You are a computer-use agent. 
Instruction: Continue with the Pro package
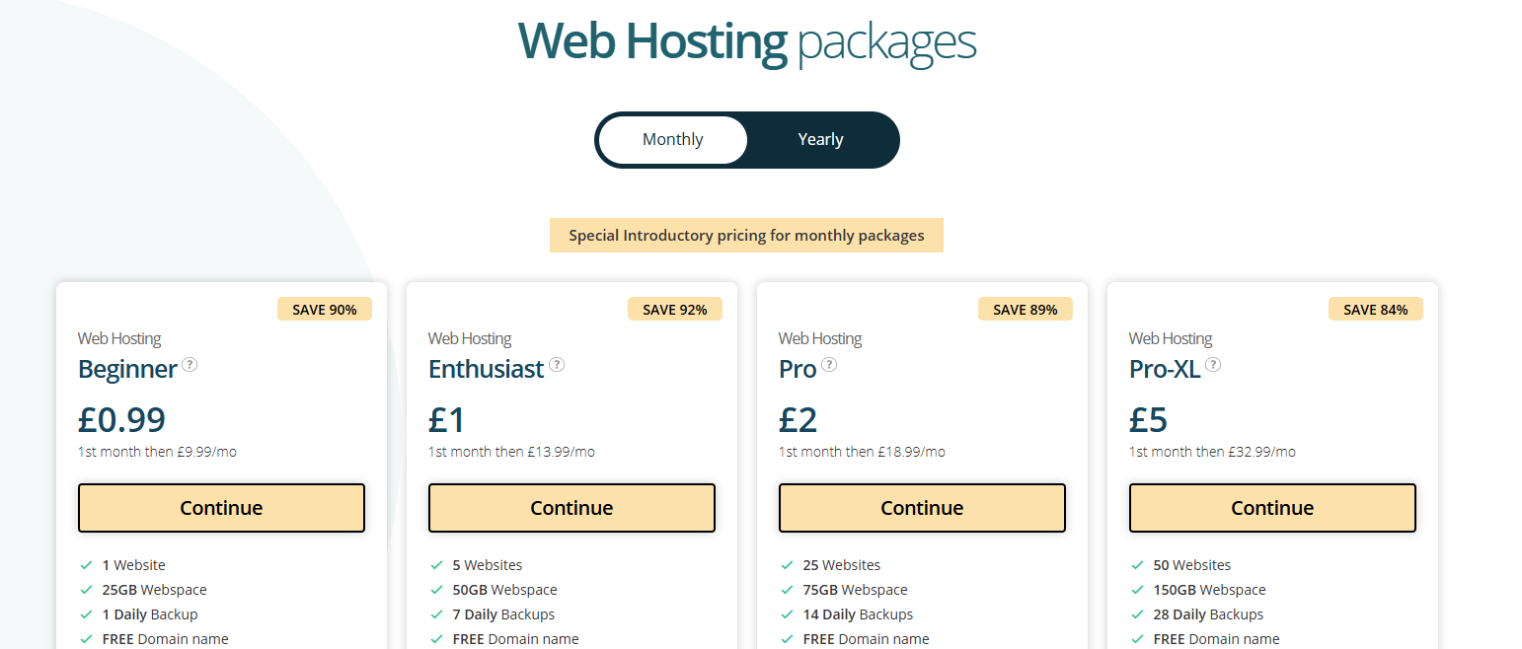[922, 508]
